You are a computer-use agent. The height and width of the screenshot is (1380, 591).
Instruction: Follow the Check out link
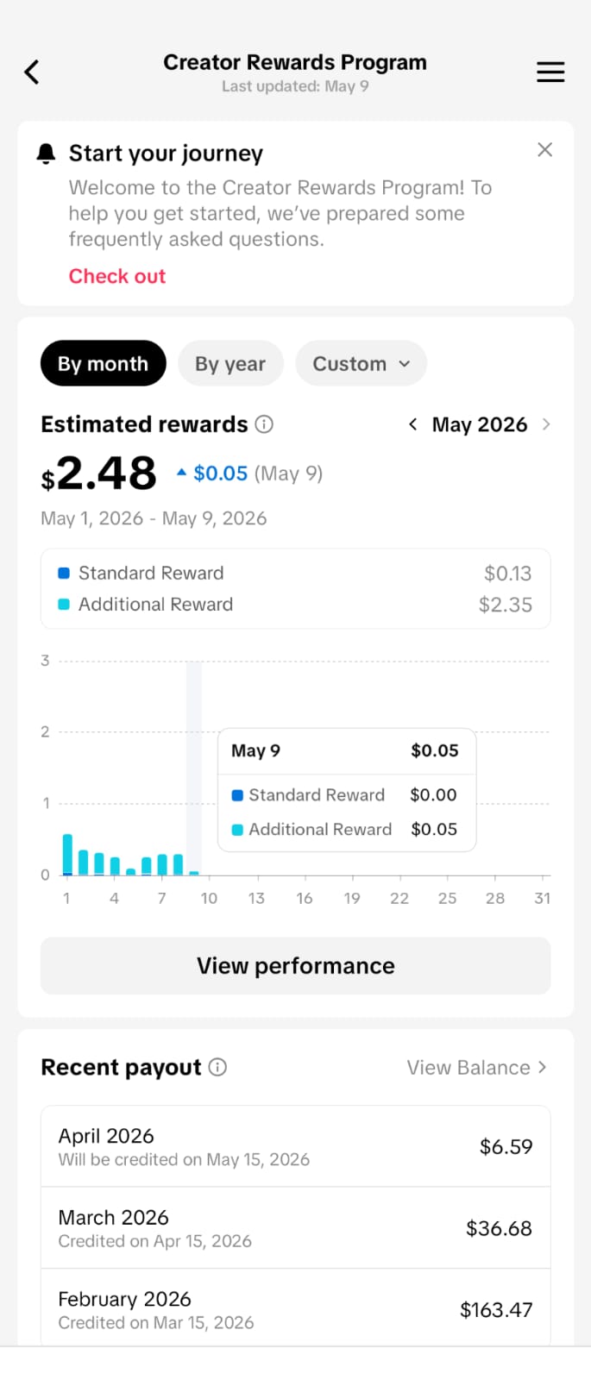point(117,276)
